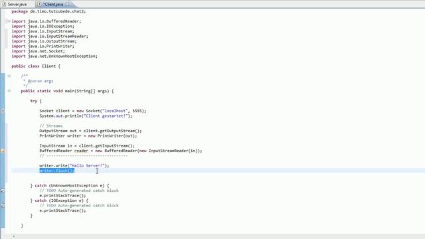Click the new Socket("localhost", 5555) line
425x239 pixels.
pos(93,111)
